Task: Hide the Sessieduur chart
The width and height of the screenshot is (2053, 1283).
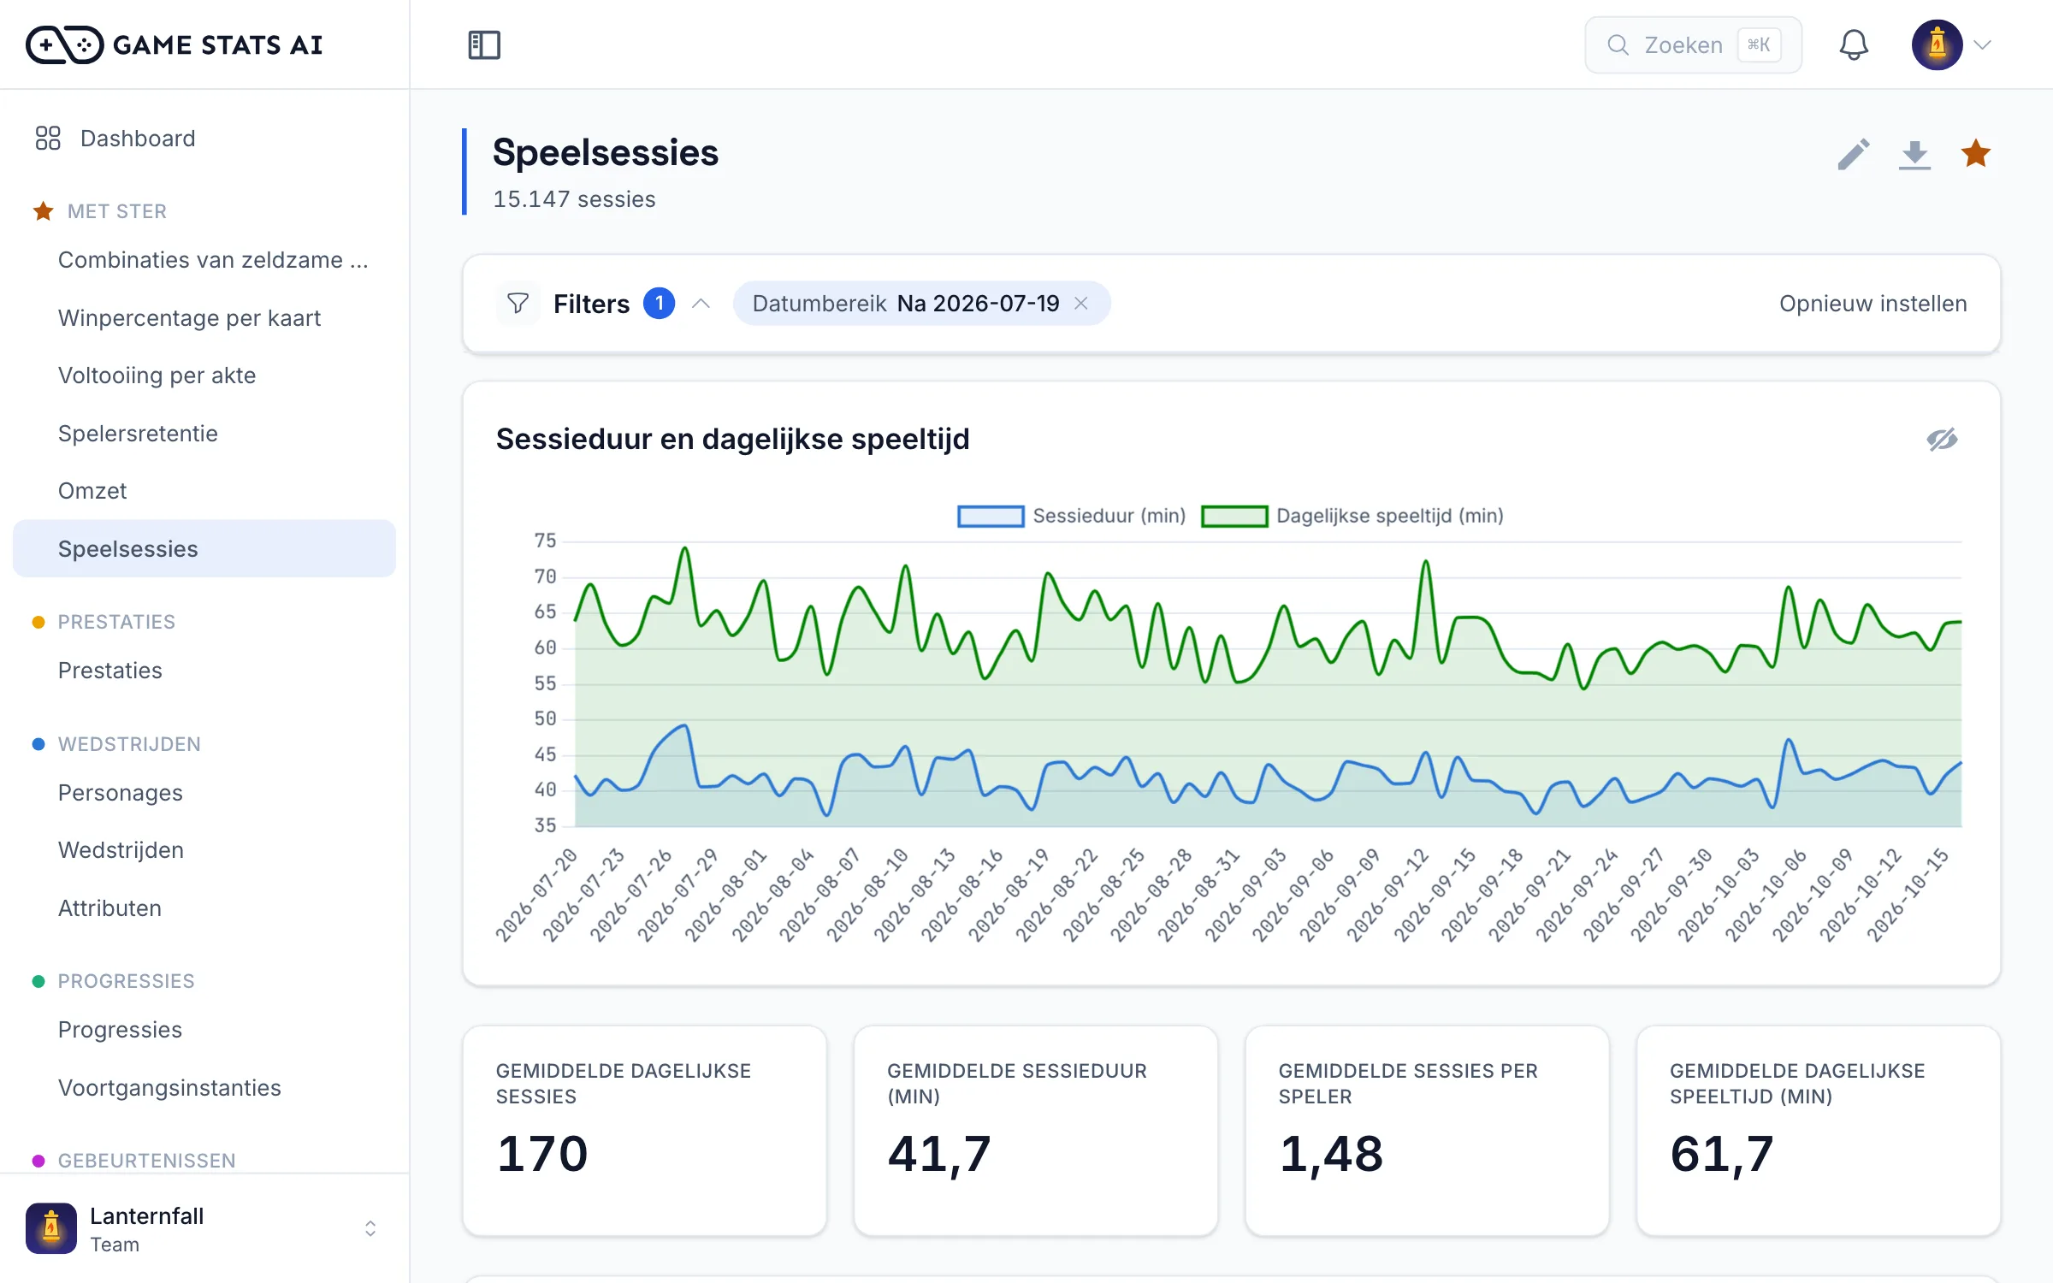Action: 1942,439
